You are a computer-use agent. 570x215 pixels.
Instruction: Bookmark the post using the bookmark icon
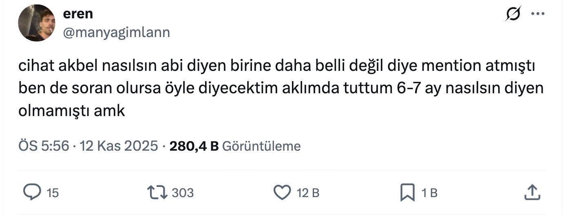[x=407, y=192]
